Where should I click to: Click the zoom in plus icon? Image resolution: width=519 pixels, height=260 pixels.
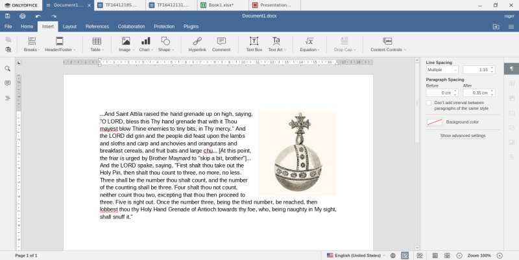click(x=500, y=255)
